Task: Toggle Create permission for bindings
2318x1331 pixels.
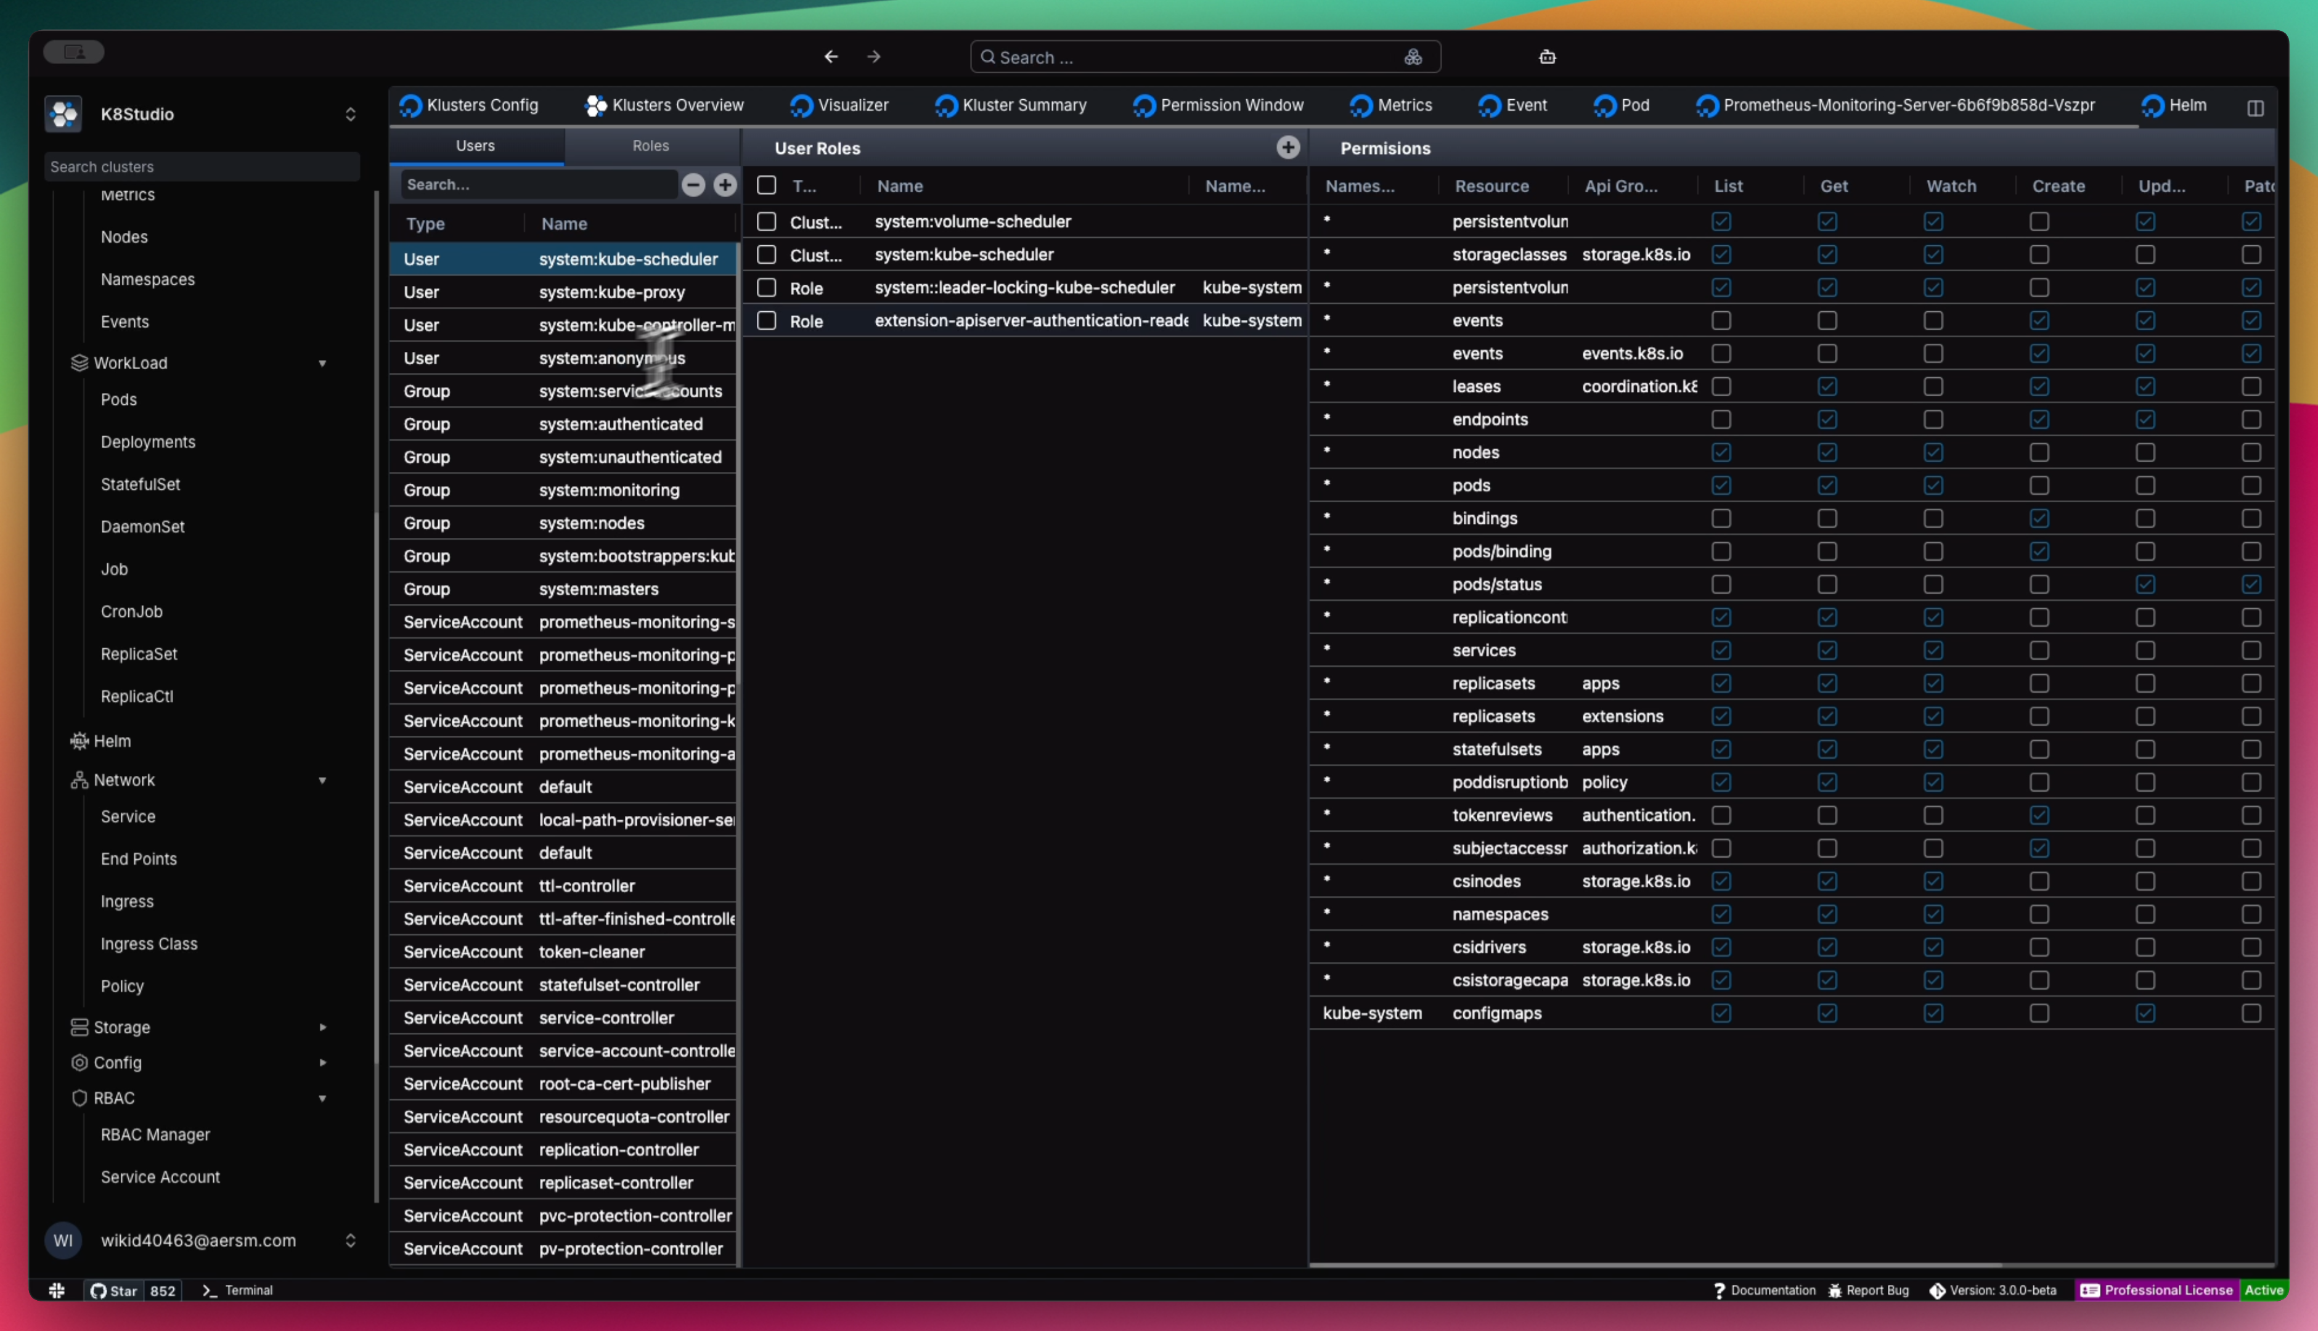Action: 2039,518
